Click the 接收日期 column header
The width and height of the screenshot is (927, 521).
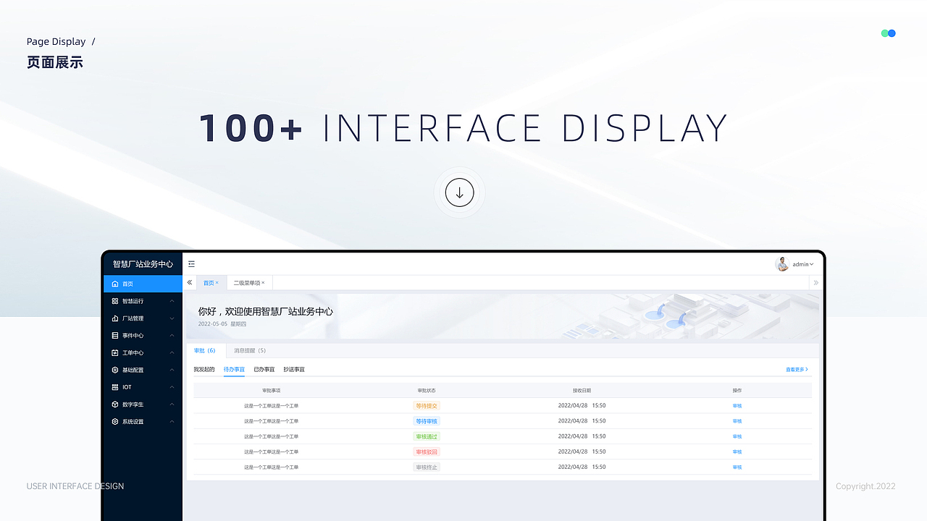point(582,391)
